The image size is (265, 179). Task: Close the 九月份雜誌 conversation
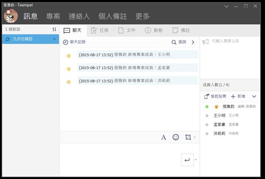[x=54, y=39]
